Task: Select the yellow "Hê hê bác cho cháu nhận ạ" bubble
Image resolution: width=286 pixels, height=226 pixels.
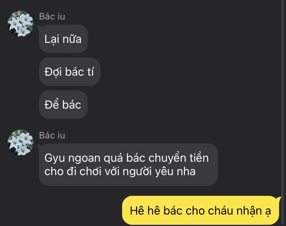Action: [201, 210]
